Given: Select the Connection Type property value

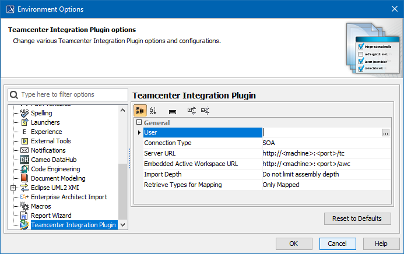Looking at the screenshot, I should click(325, 143).
